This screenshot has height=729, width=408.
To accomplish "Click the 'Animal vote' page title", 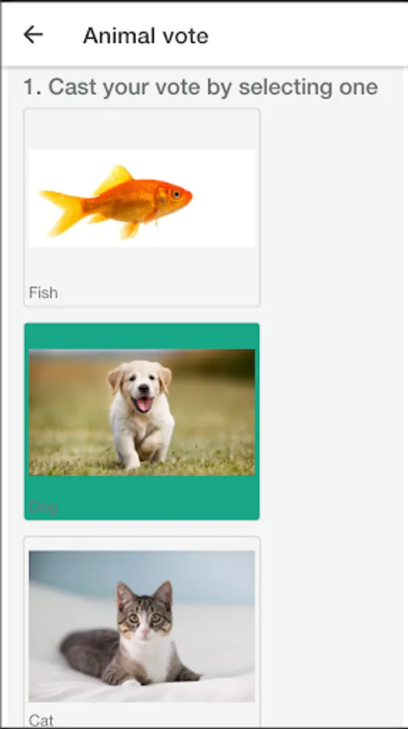I will [x=146, y=36].
